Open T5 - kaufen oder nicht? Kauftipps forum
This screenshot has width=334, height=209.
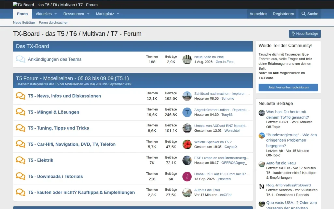click(81, 192)
